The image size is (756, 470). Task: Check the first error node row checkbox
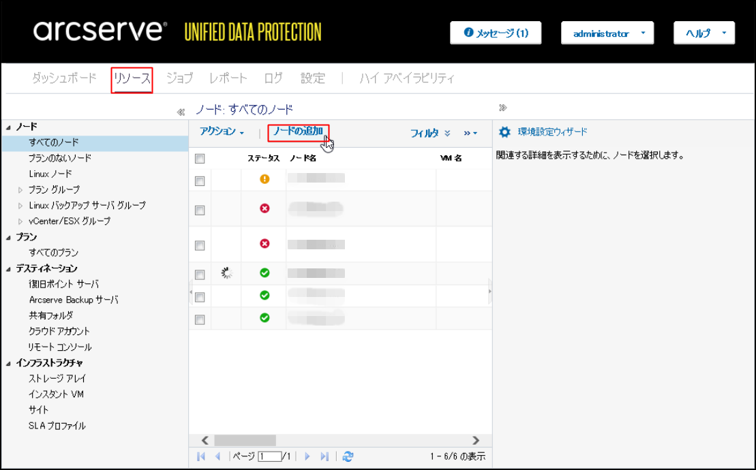click(x=200, y=210)
